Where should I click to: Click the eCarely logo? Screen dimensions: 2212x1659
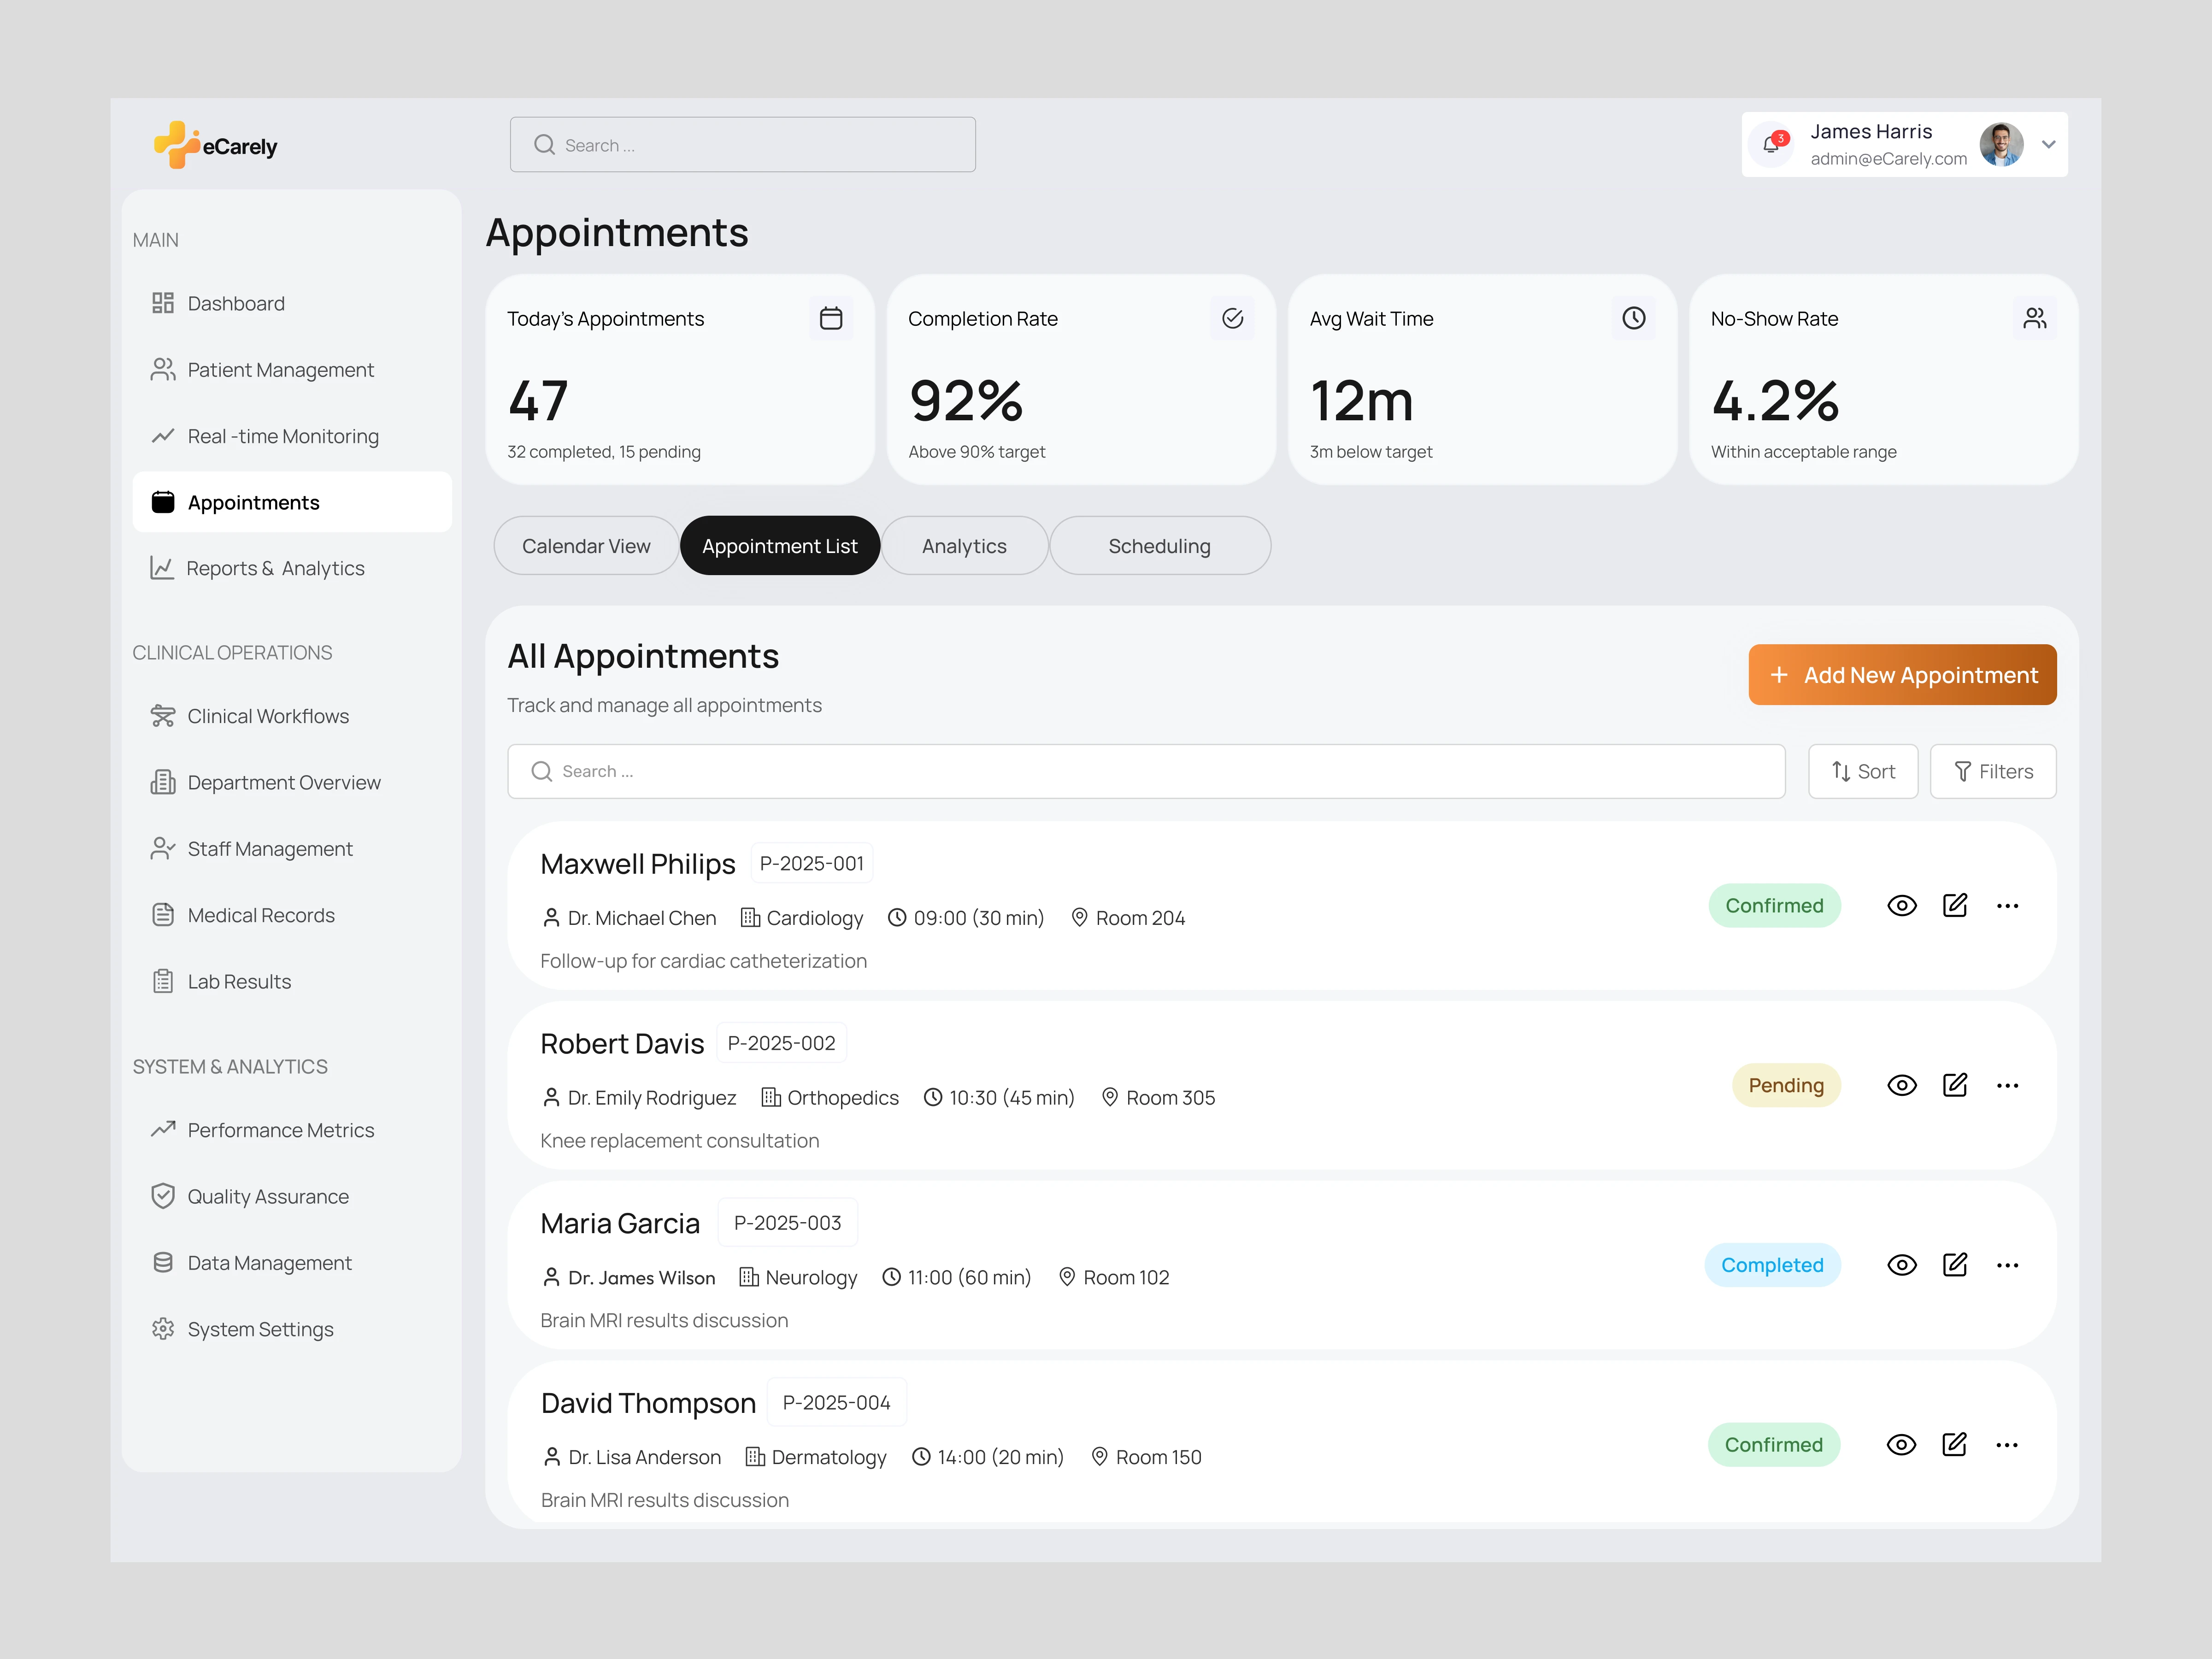tap(216, 146)
